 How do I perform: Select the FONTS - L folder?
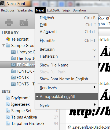[x=25, y=78]
